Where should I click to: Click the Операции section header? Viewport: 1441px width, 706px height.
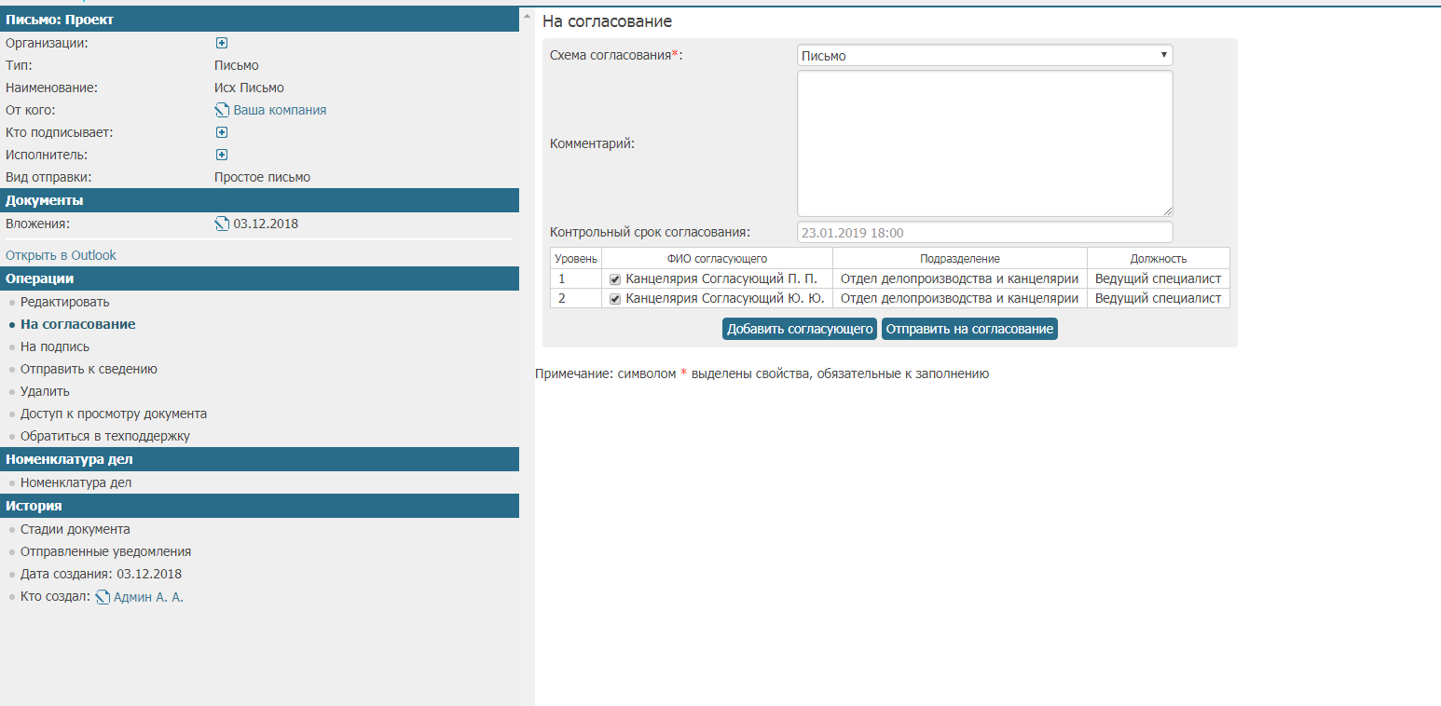tap(259, 278)
